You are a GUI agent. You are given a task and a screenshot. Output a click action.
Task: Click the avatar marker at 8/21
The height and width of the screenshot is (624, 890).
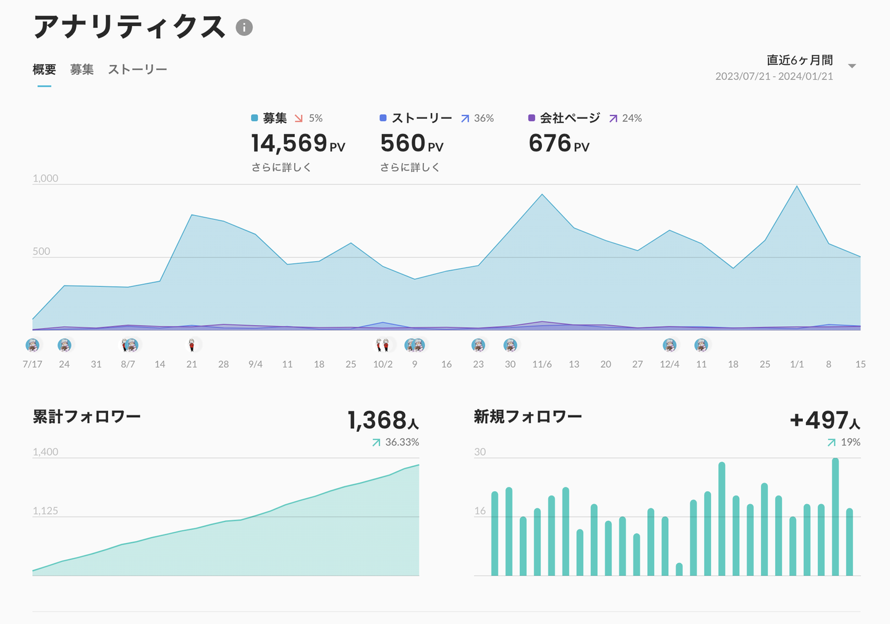[192, 345]
